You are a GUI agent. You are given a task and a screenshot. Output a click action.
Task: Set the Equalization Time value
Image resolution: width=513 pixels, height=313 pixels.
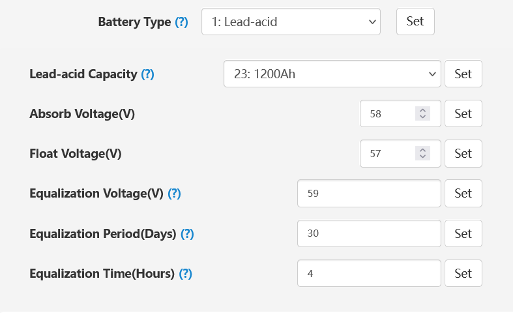click(463, 273)
